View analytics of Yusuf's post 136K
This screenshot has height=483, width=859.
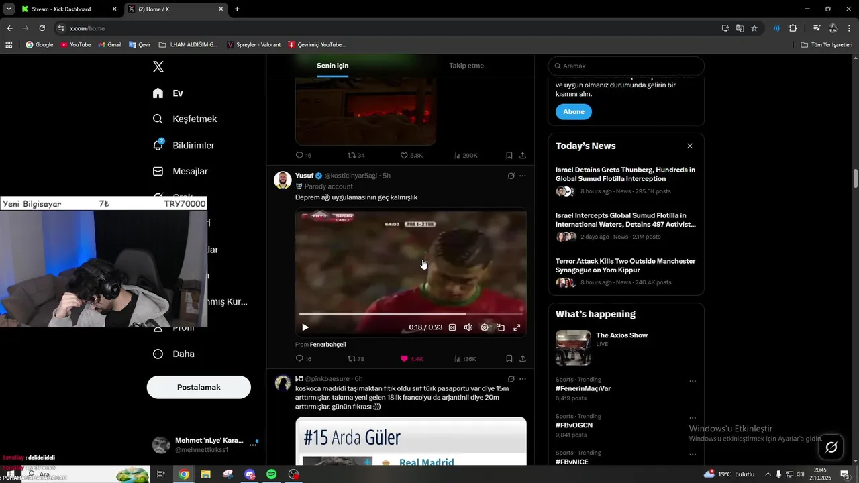pyautogui.click(x=464, y=359)
